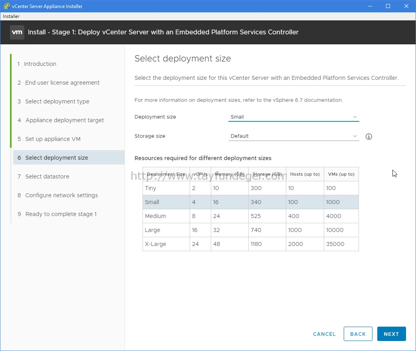Image resolution: width=416 pixels, height=351 pixels.
Task: Click the Select deployment size heading
Action: pos(183,59)
